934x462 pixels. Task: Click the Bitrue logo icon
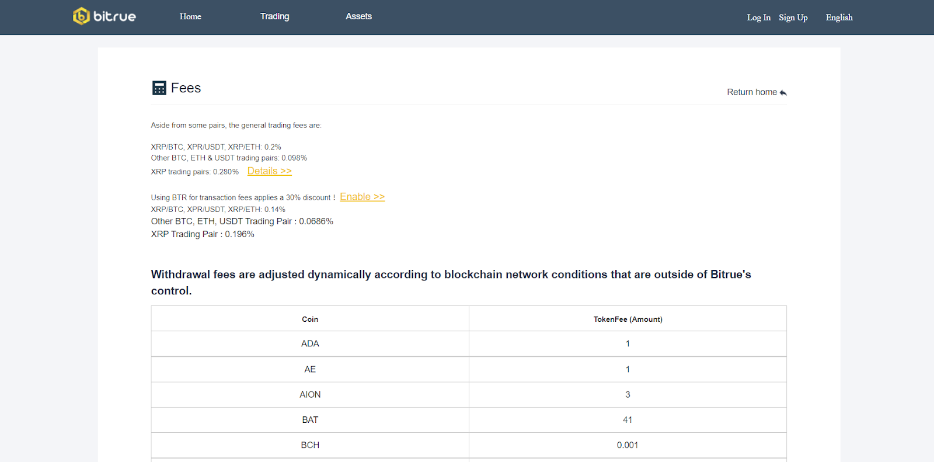(81, 16)
